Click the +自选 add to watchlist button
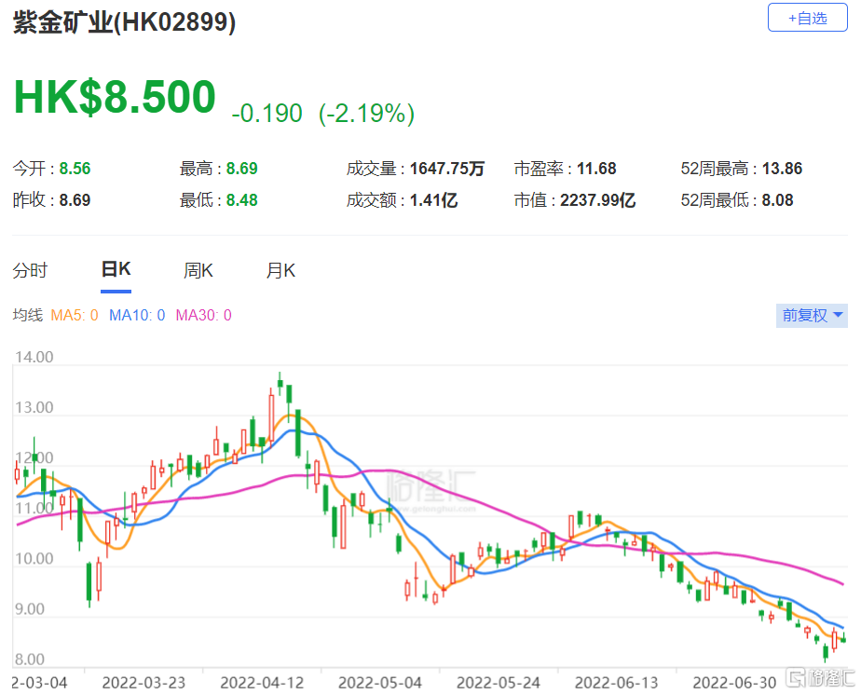The image size is (861, 694). (807, 18)
